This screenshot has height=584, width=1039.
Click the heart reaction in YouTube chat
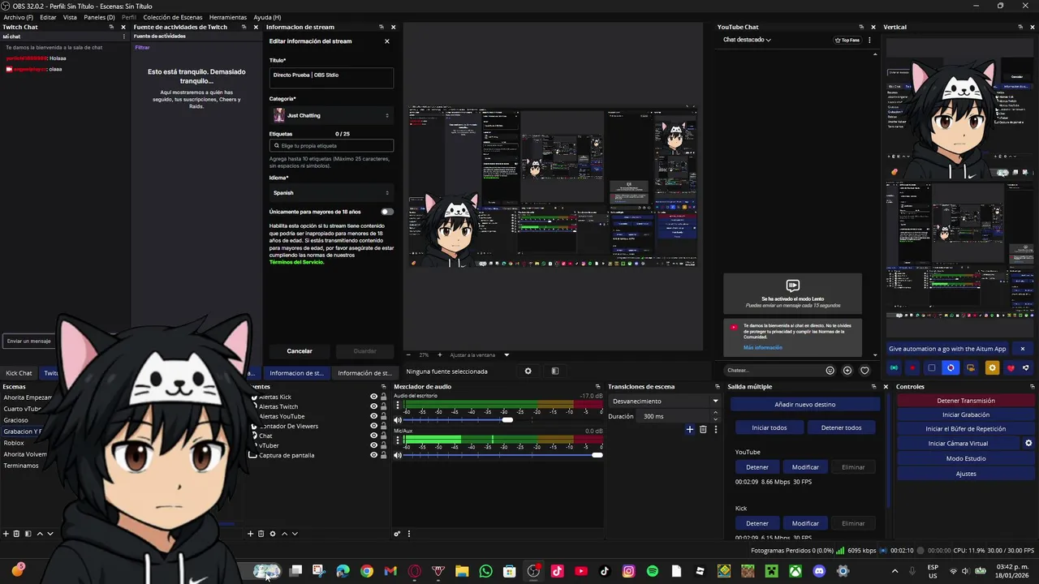click(x=864, y=371)
